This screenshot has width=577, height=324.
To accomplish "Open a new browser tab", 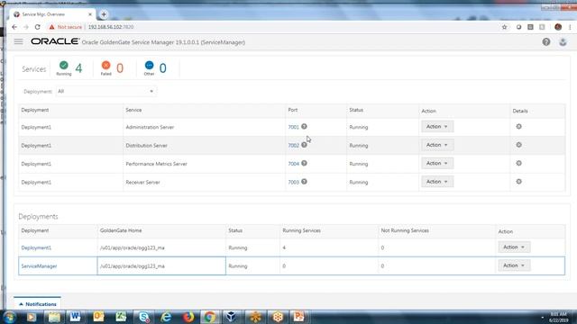I will [104, 14].
